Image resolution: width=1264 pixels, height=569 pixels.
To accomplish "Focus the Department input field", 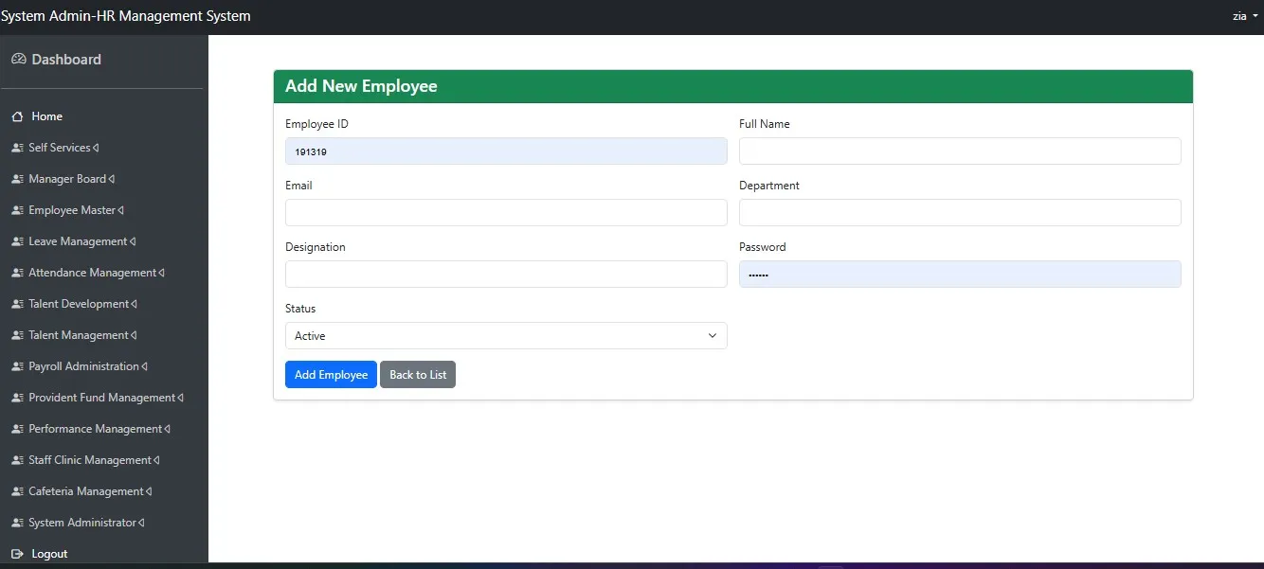I will 960,213.
